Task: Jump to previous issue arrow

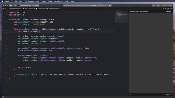Action: pyautogui.click(x=162, y=9)
